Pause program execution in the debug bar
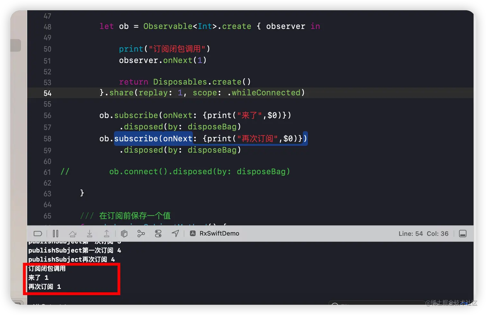486x315 pixels. (56, 234)
